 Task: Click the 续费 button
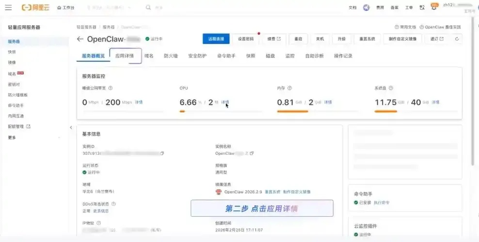tap(274, 39)
